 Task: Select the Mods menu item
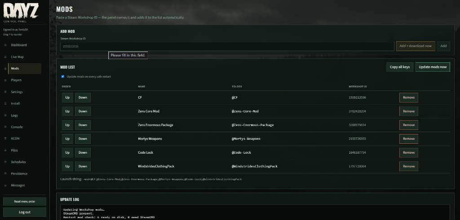[25, 69]
